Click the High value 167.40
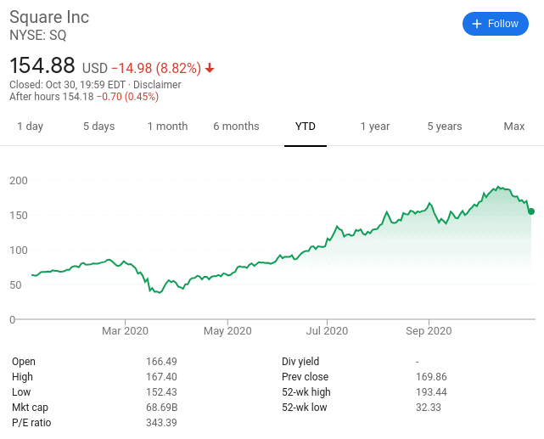 pyautogui.click(x=161, y=376)
